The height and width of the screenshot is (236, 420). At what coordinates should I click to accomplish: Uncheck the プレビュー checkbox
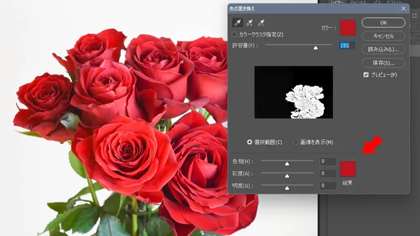(x=366, y=75)
